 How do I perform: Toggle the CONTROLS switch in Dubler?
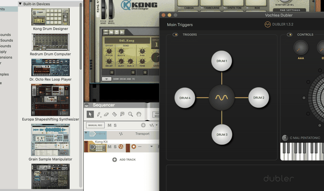pos(290,35)
